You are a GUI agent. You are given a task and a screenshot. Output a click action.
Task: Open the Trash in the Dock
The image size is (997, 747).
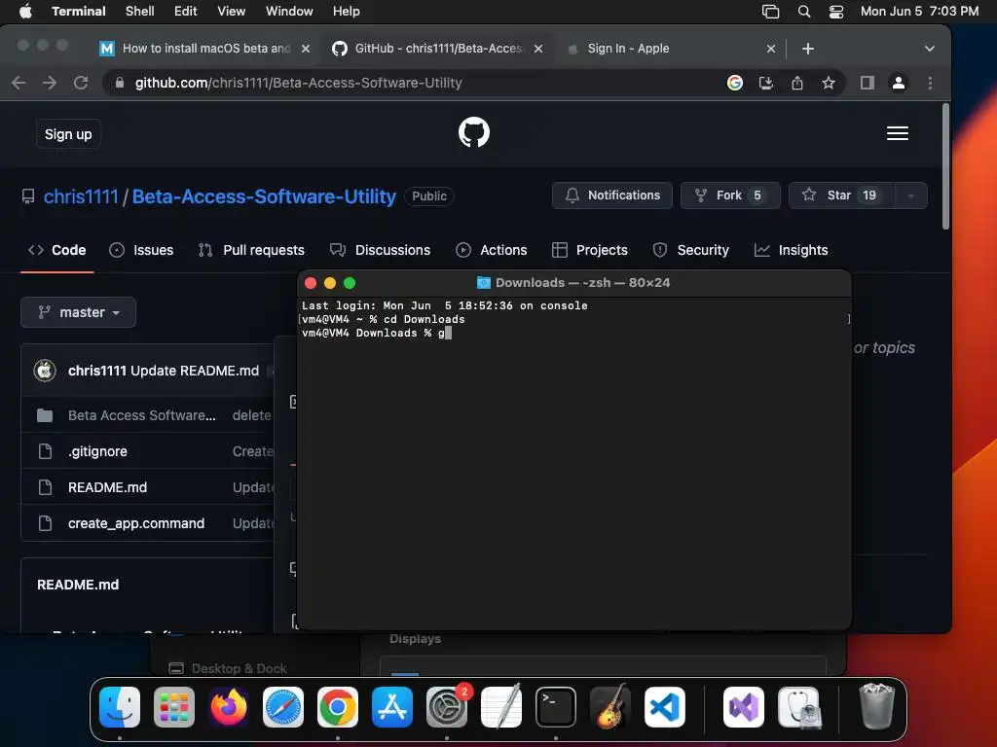tap(877, 707)
